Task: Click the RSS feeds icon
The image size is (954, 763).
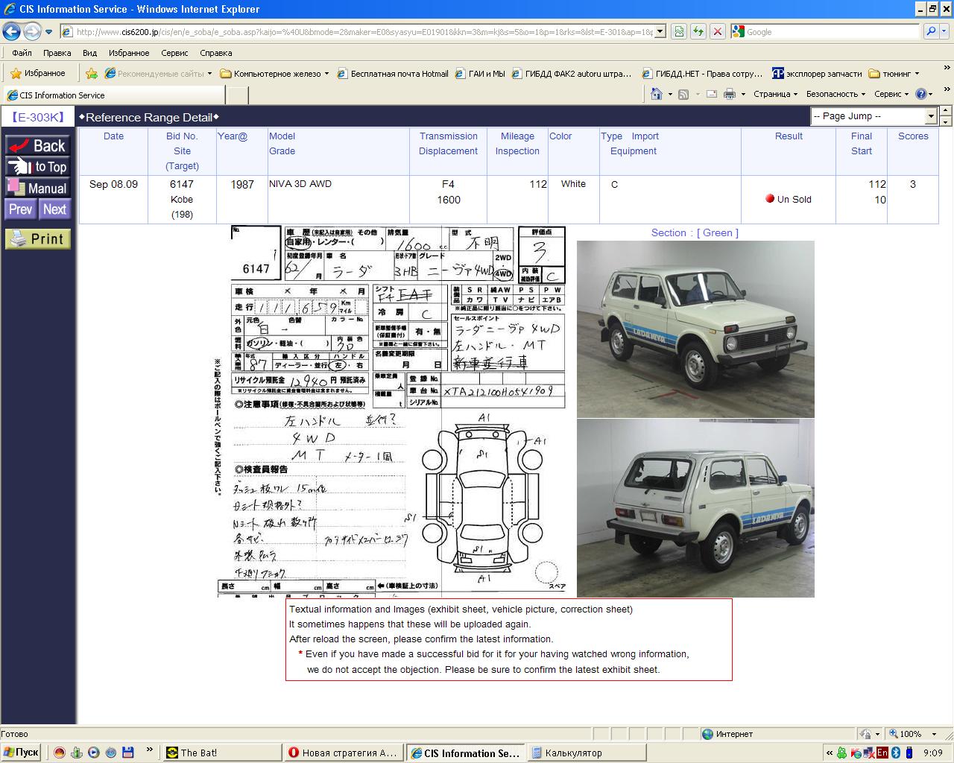Action: [683, 94]
